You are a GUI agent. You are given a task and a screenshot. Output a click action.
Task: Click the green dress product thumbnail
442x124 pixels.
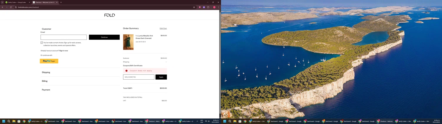pyautogui.click(x=128, y=42)
